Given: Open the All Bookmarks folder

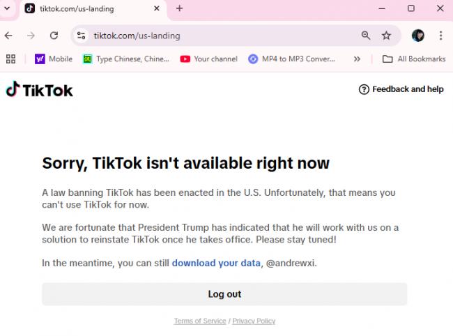Looking at the screenshot, I should (x=414, y=59).
